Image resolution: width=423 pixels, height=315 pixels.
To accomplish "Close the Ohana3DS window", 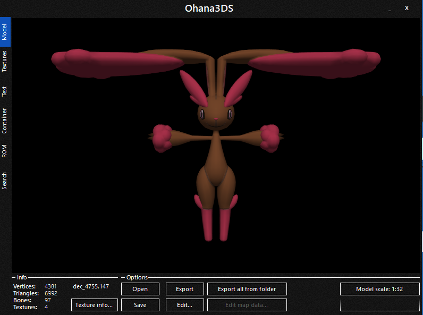I will pyautogui.click(x=407, y=8).
